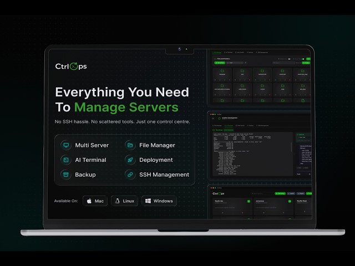Image resolution: width=355 pixels, height=266 pixels.
Task: Click green maximize dot of the server list window
Action: 215,188
